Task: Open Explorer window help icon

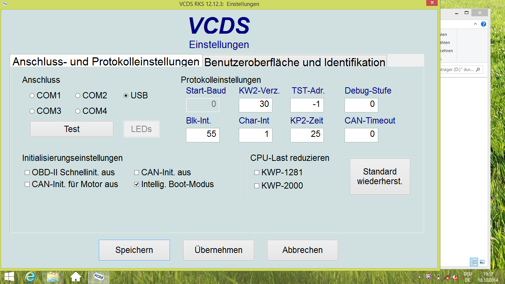Action: (484, 24)
